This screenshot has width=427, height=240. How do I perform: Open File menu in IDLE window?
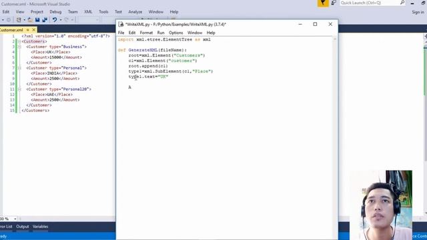click(121, 33)
